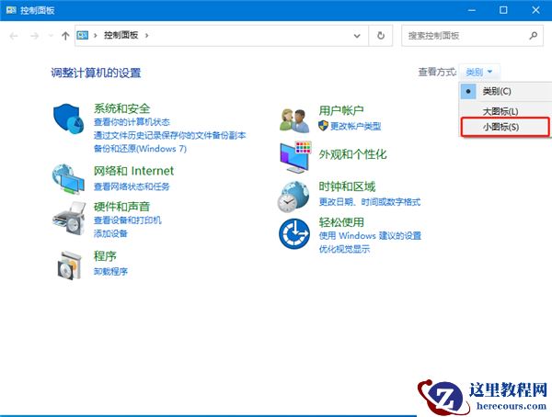Click Appearance and Personalization monitor icon
Screen dimensions: 552x417
pos(295,157)
